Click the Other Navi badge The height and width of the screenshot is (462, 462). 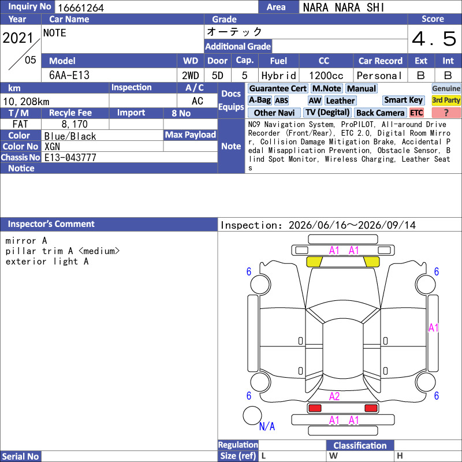[x=274, y=113]
